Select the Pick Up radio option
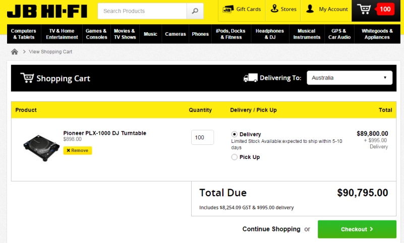 (234, 157)
